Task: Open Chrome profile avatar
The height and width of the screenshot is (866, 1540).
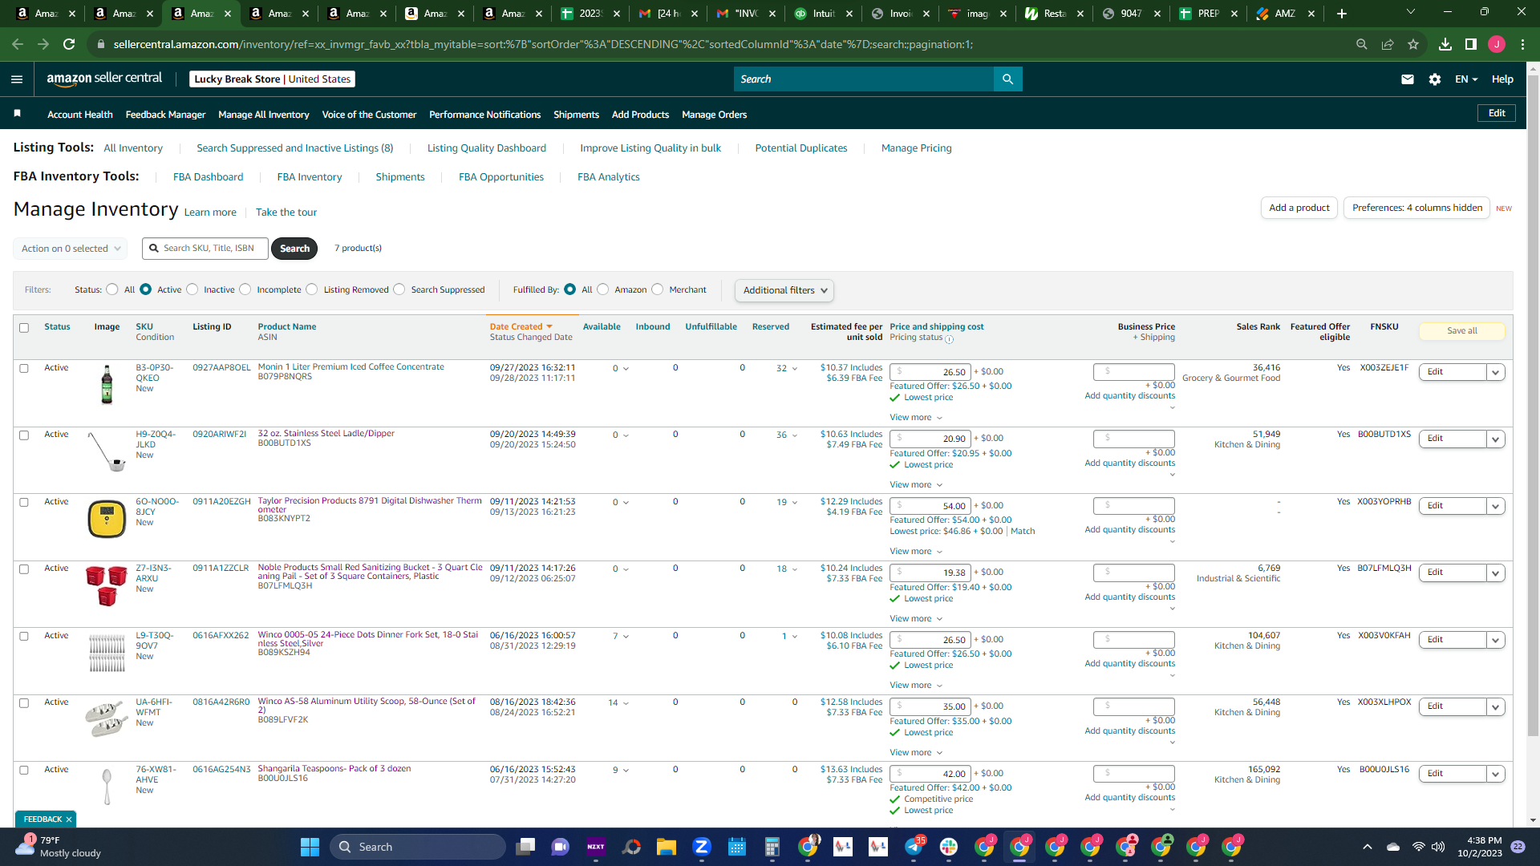Action: tap(1497, 44)
